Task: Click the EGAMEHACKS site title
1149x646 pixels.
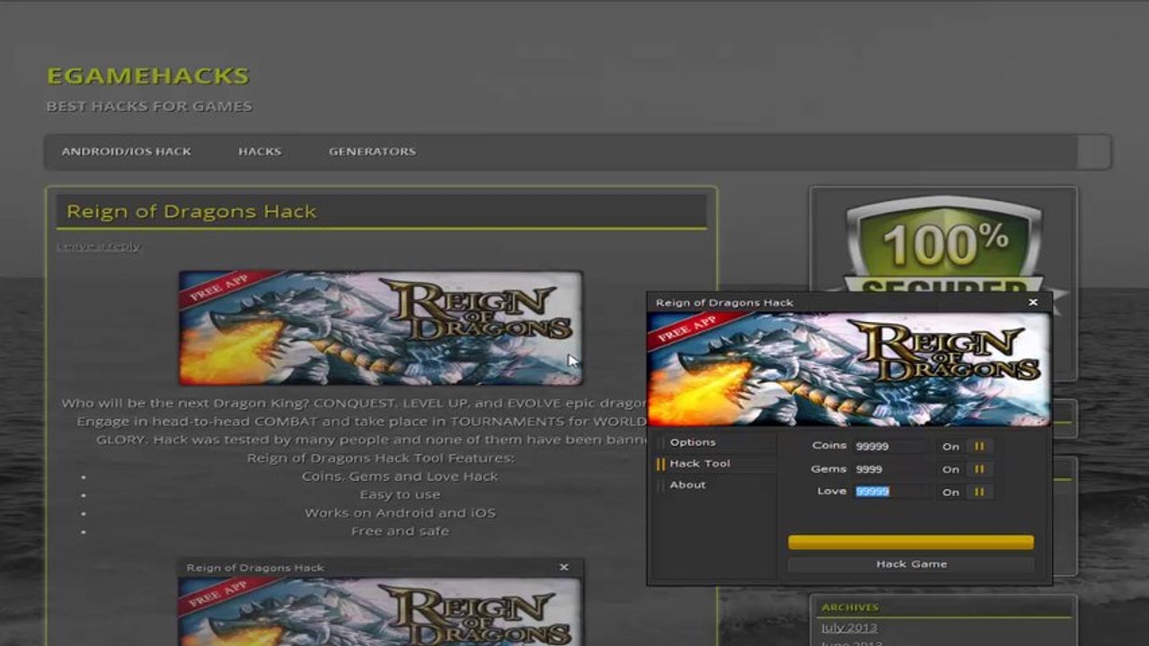Action: (x=147, y=75)
